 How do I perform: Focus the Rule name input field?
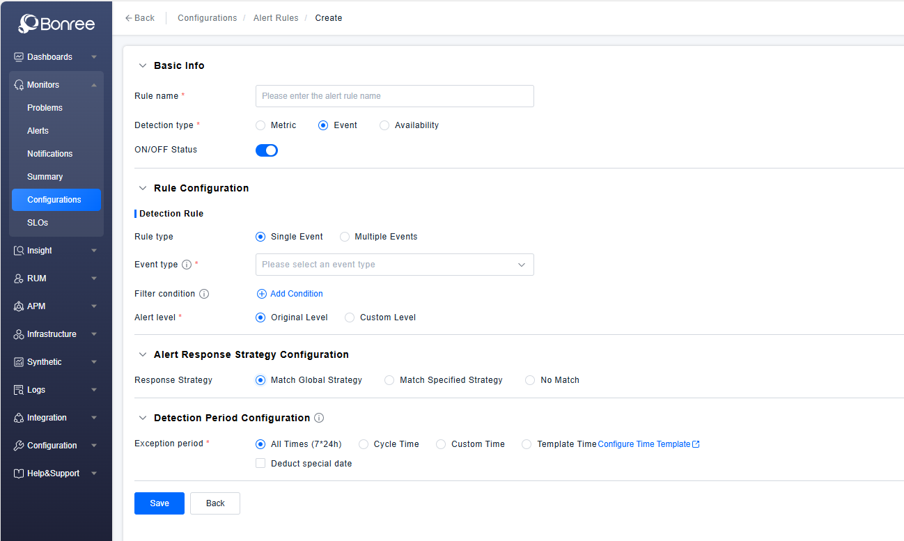click(394, 96)
